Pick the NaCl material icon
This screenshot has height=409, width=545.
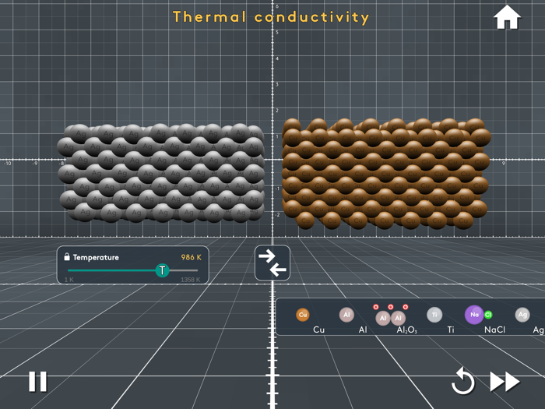[478, 315]
